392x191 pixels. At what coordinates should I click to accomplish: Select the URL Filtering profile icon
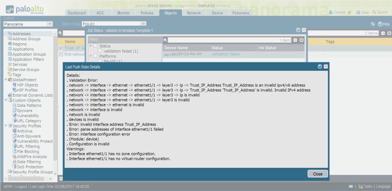[15, 146]
